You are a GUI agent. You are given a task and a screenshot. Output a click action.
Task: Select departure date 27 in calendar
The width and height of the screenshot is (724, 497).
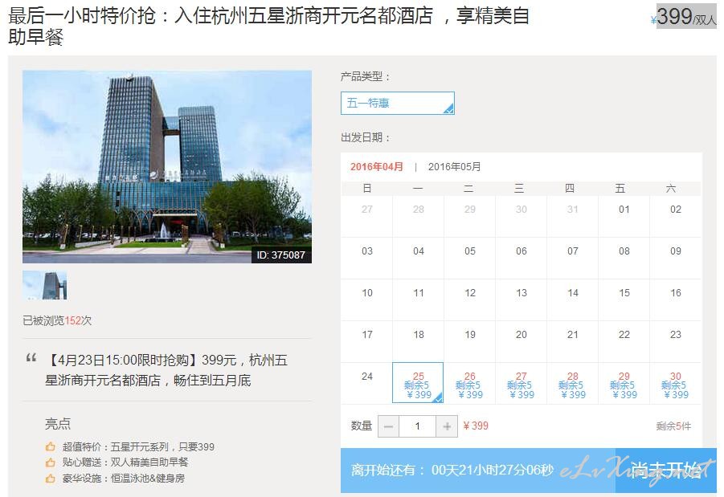click(521, 383)
